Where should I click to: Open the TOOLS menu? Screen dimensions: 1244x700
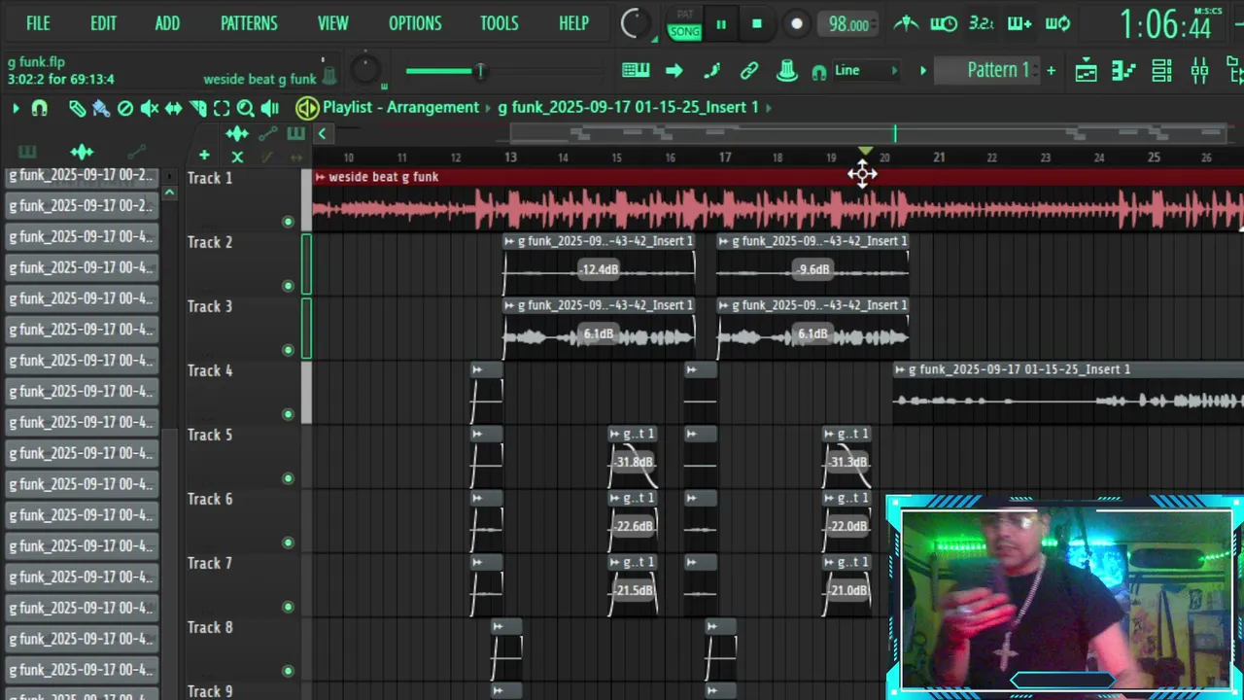499,23
